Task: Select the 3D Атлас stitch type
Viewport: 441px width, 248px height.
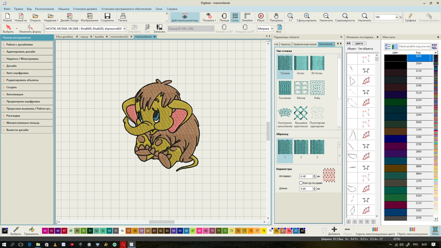Action: click(317, 65)
